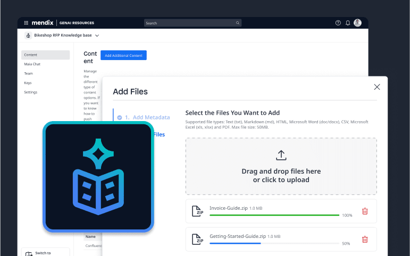The image size is (410, 256).
Task: Go to step 1 Add Metadata
Action: click(x=147, y=117)
